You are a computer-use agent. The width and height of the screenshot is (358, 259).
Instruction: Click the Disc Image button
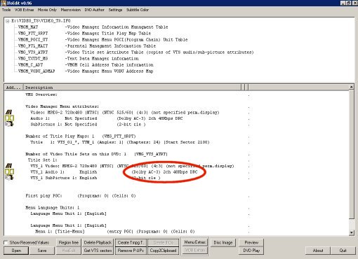[x=223, y=243]
